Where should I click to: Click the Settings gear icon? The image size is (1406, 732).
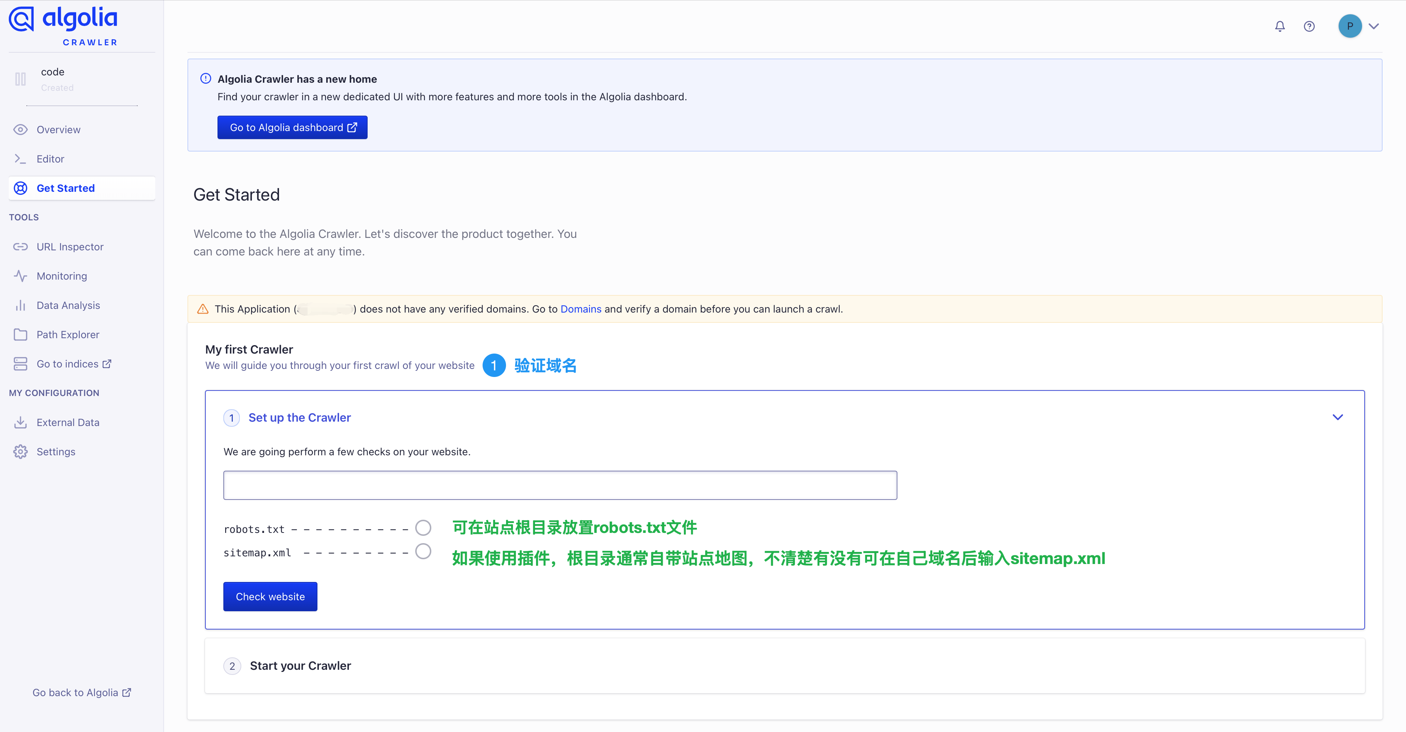[21, 452]
